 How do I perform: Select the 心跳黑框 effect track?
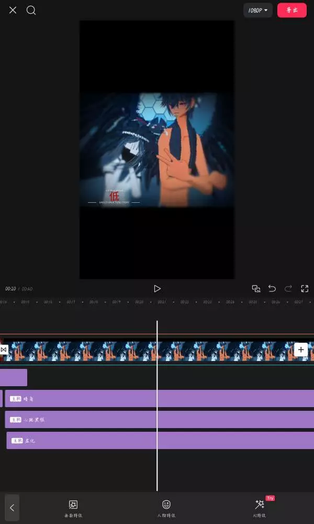[160, 419]
